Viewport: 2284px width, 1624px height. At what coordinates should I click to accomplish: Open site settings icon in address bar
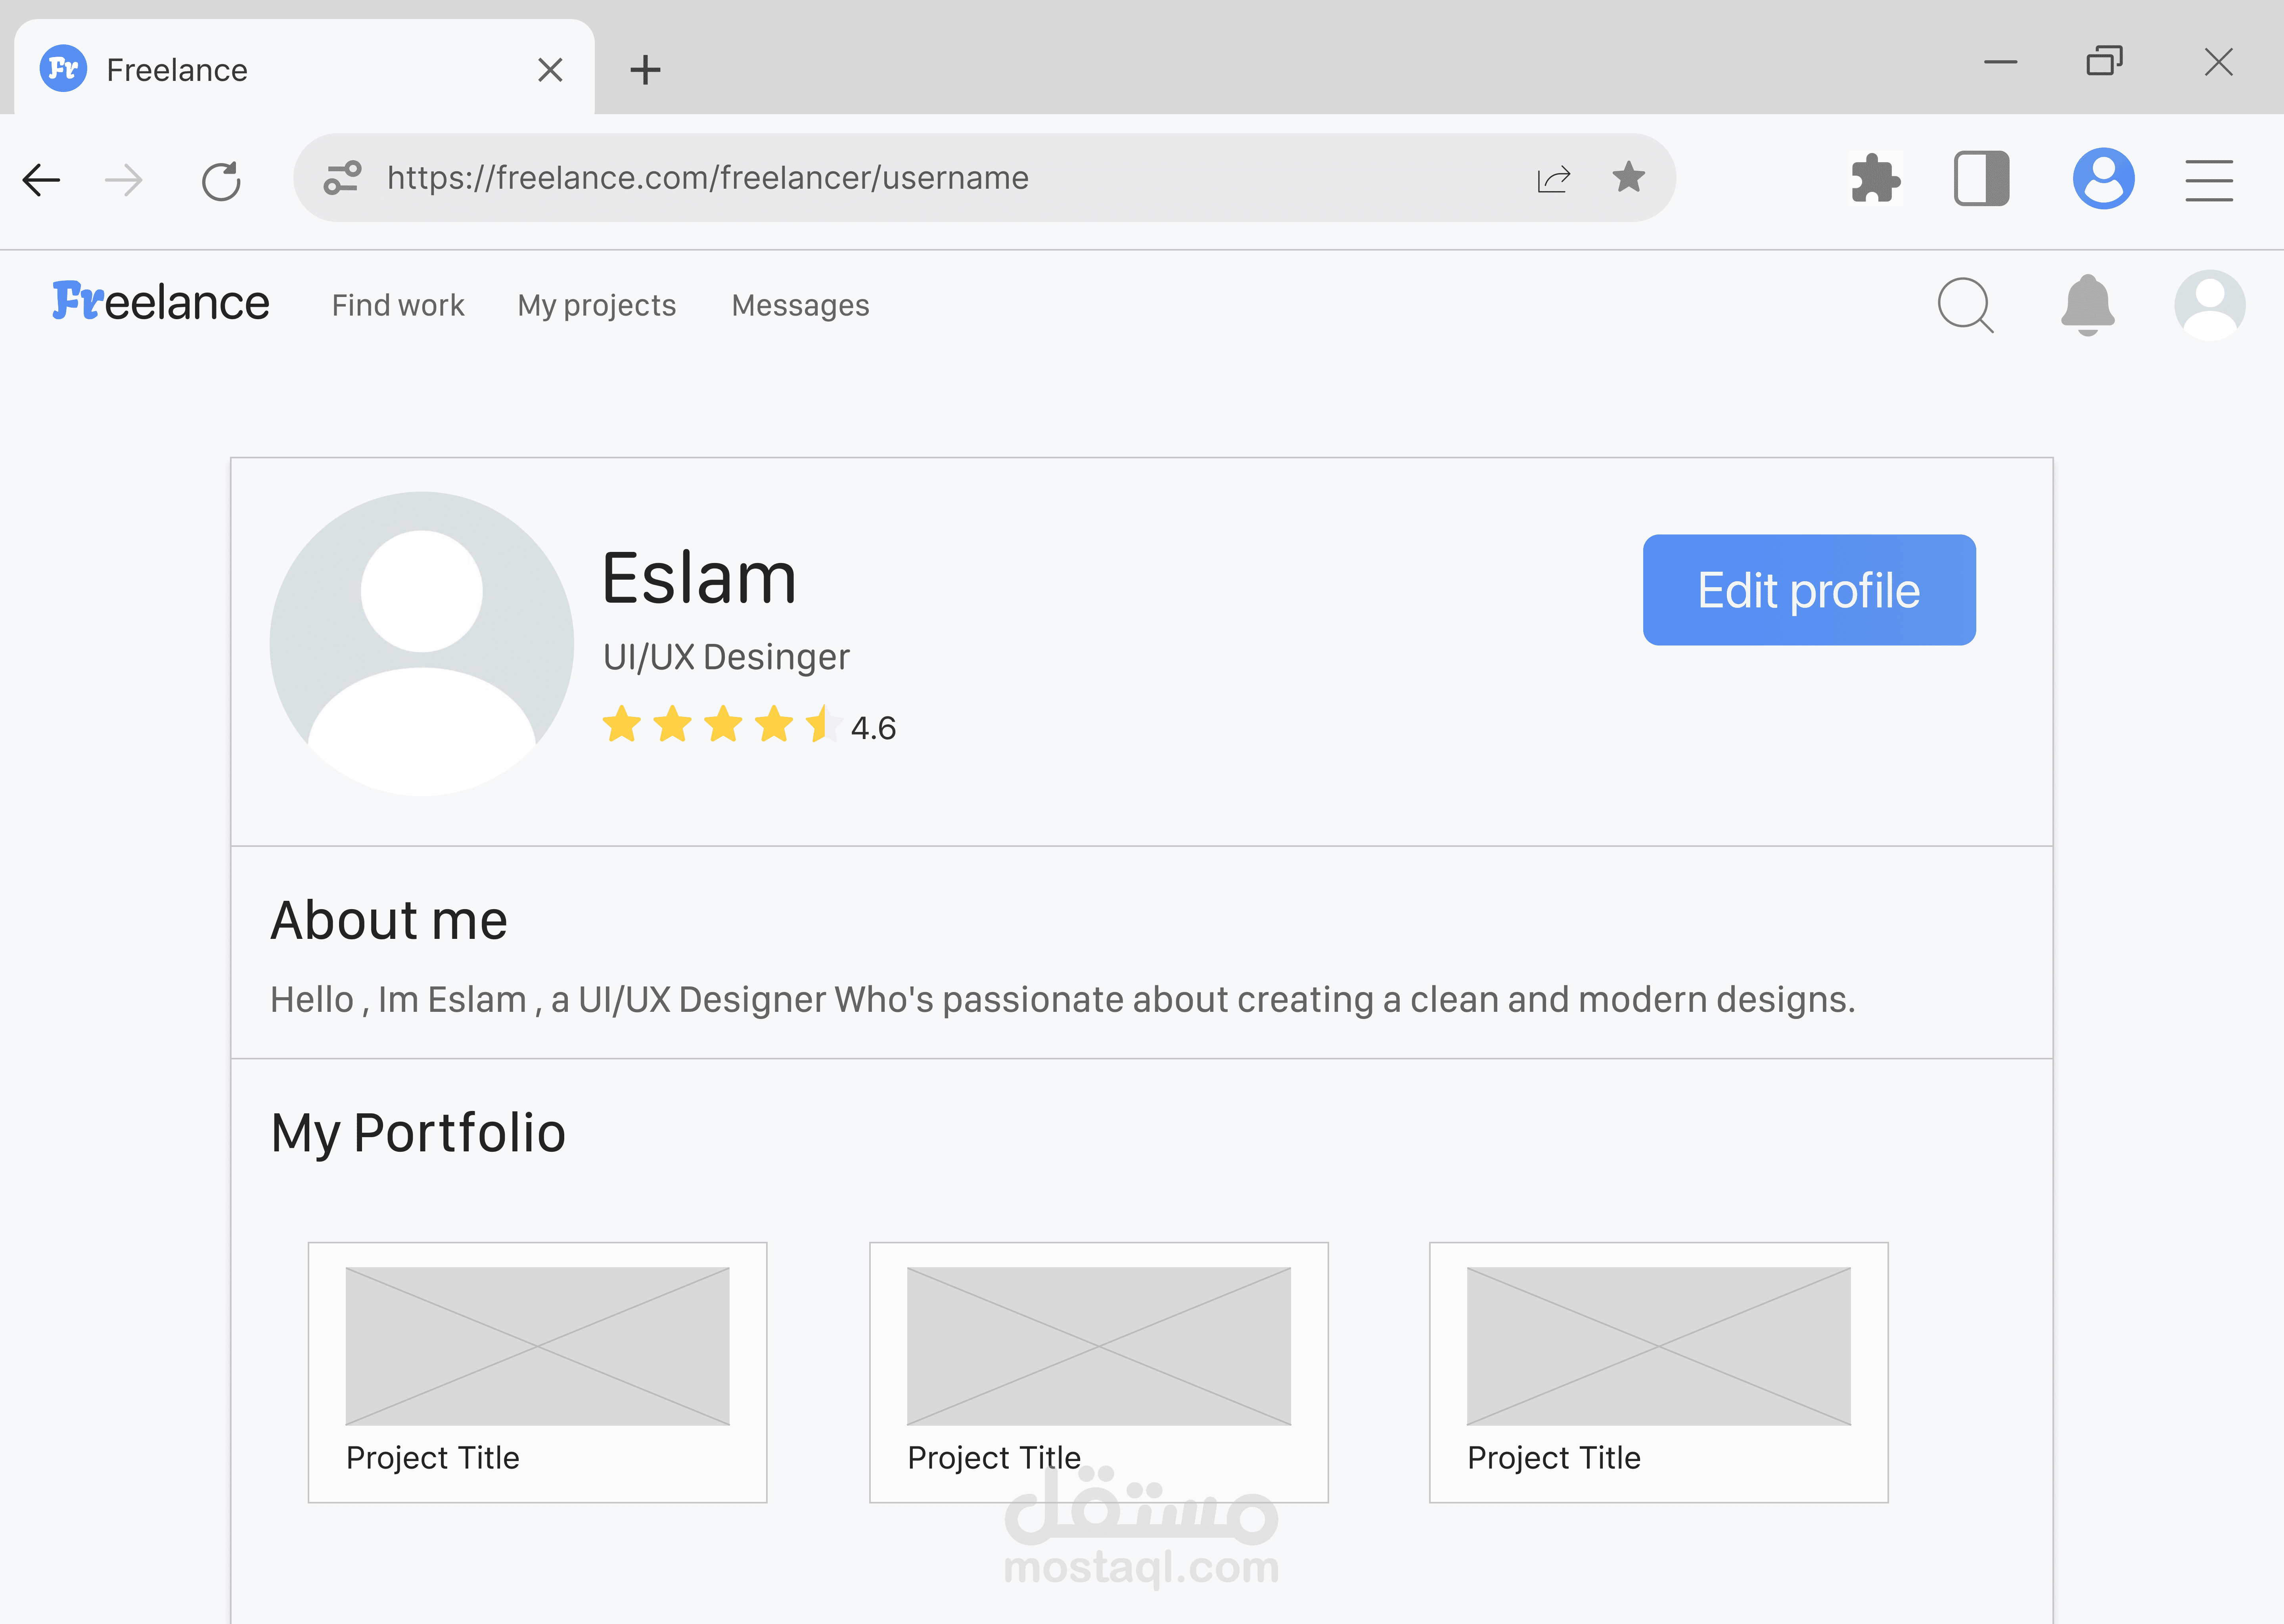(x=343, y=178)
